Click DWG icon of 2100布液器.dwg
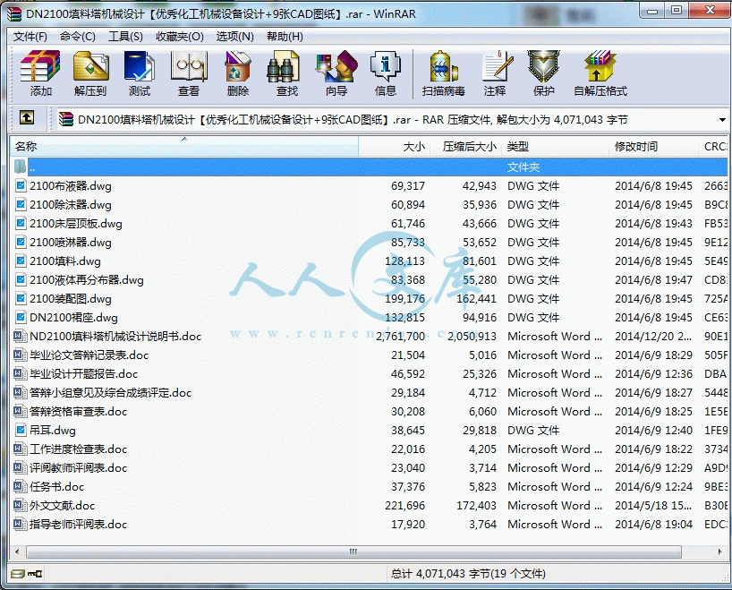This screenshot has height=590, width=732. pyautogui.click(x=21, y=185)
